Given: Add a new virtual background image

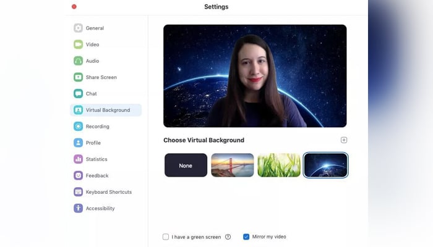Looking at the screenshot, I should [344, 140].
